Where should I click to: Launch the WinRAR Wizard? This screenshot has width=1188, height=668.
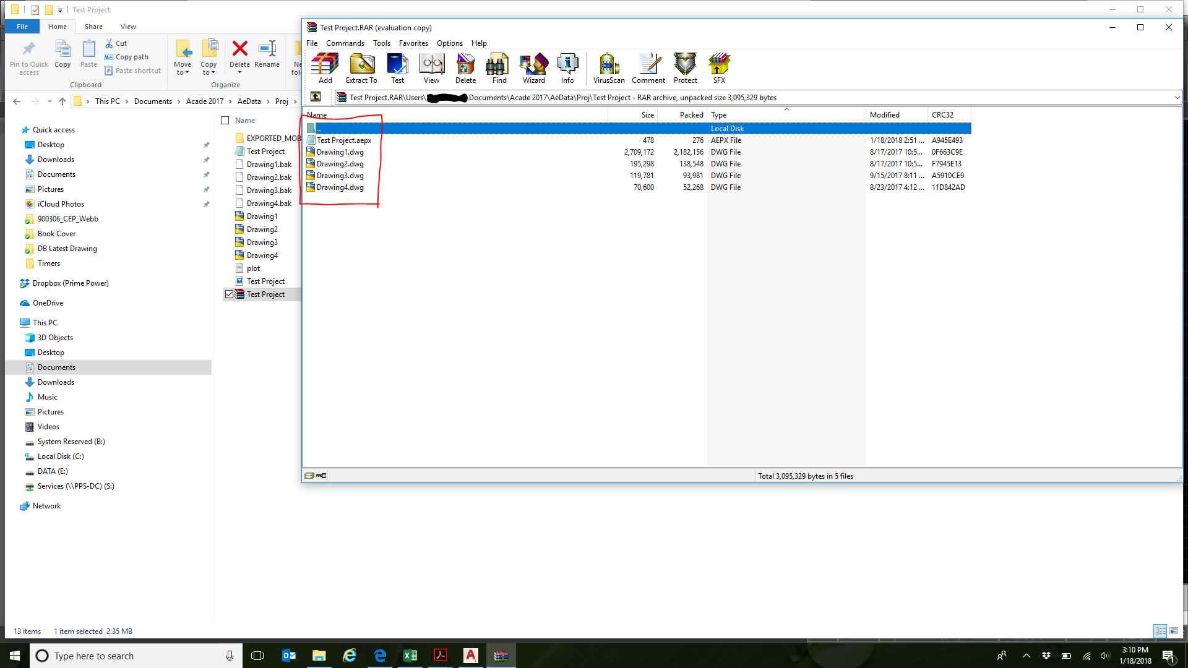[x=533, y=68]
